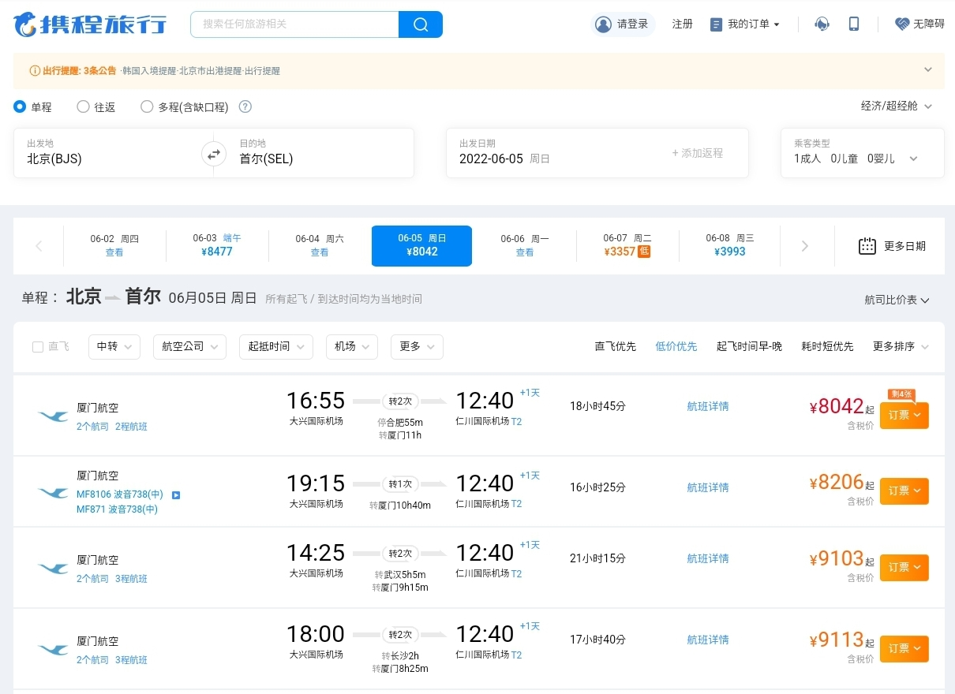
Task: Toggle the 直飞 direct flight checkbox
Action: (38, 347)
